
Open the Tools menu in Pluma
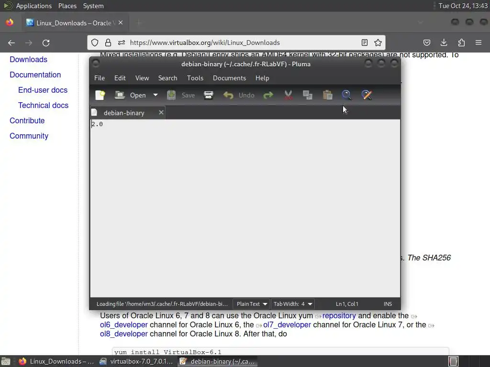click(195, 78)
